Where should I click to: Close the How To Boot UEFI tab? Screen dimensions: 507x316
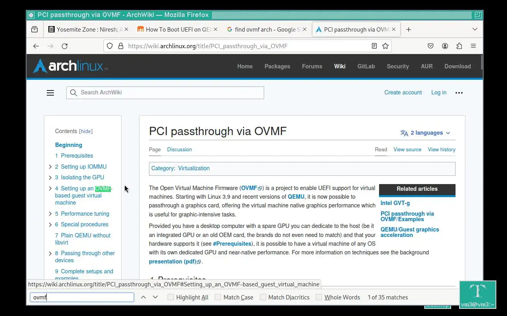215,30
